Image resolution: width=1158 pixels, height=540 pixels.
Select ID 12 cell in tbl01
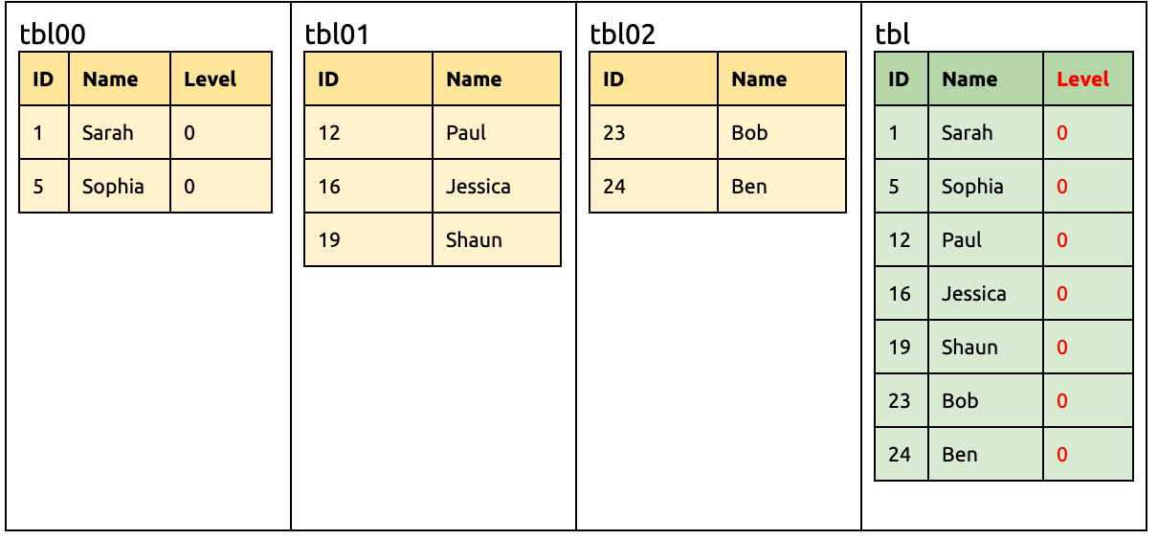(x=329, y=133)
